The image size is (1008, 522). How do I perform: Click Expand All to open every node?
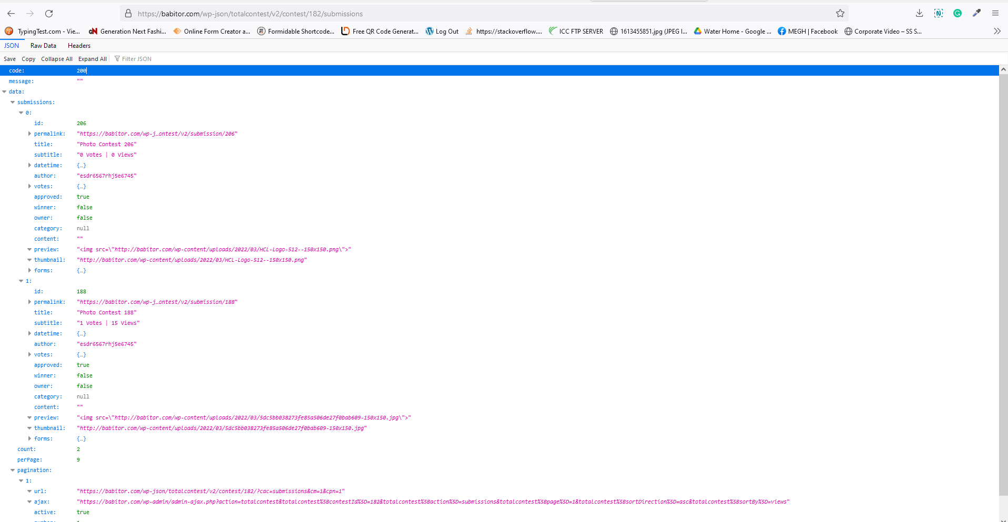pyautogui.click(x=92, y=59)
